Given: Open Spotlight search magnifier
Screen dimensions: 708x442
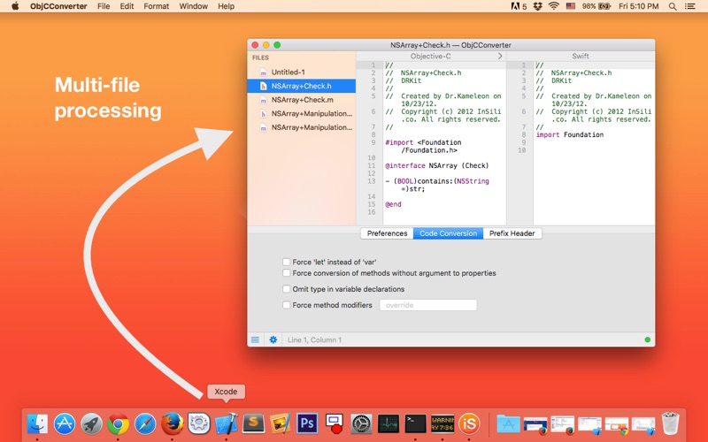Looking at the screenshot, I should click(673, 6).
